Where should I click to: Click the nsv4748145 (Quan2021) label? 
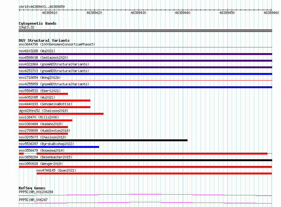tap(56, 170)
